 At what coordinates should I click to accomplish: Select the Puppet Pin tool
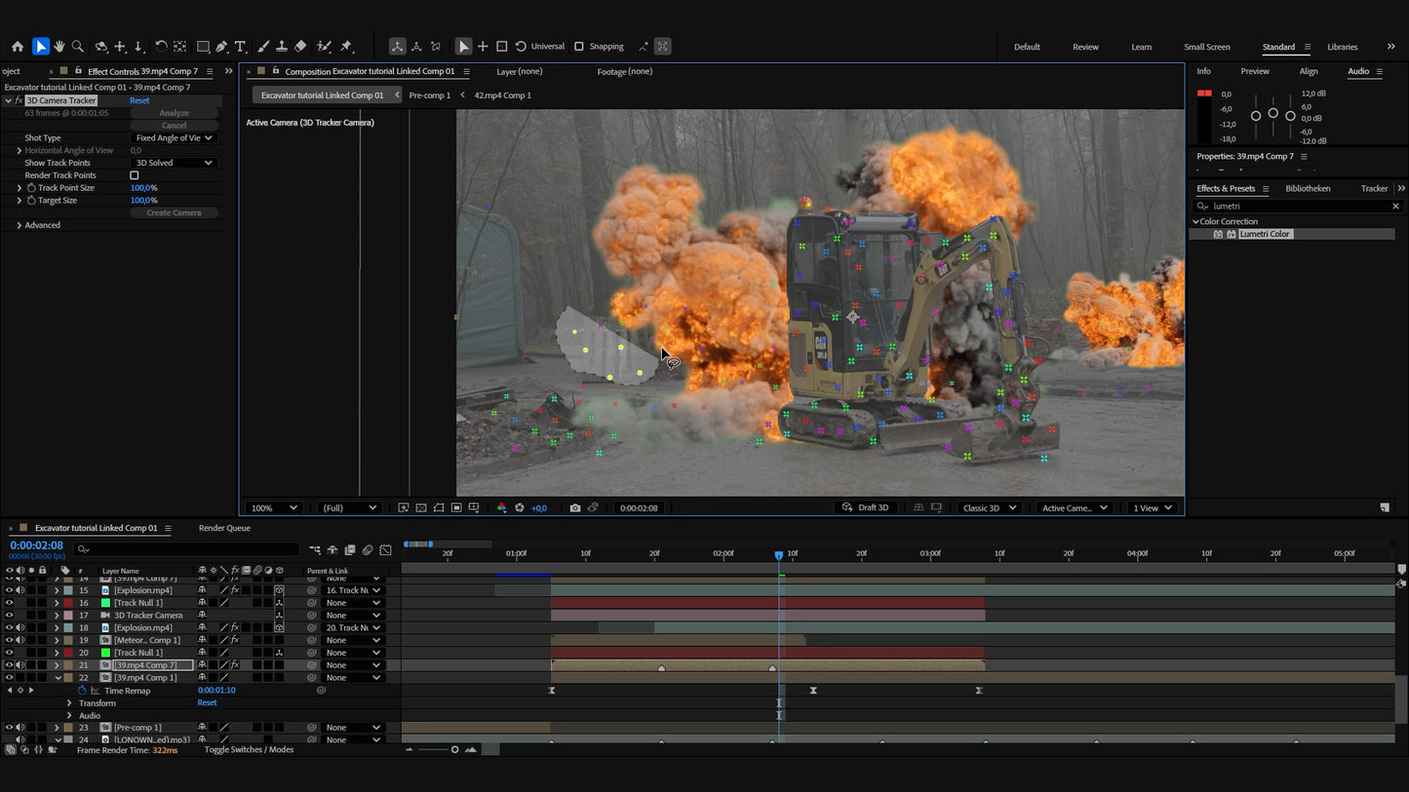click(x=346, y=47)
